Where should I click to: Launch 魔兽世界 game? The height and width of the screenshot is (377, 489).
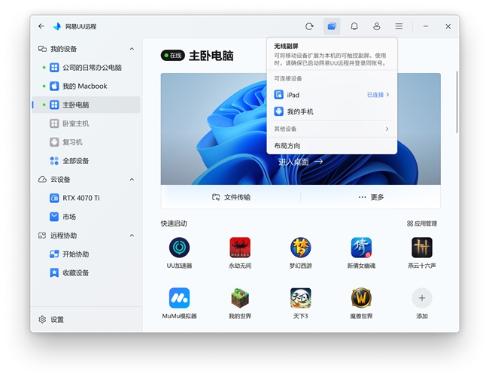[361, 303]
